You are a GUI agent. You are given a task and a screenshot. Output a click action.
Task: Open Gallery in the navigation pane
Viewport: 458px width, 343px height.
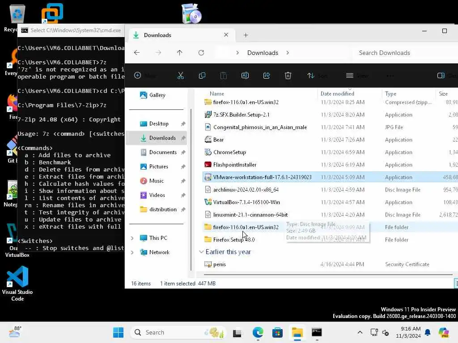pyautogui.click(x=157, y=95)
